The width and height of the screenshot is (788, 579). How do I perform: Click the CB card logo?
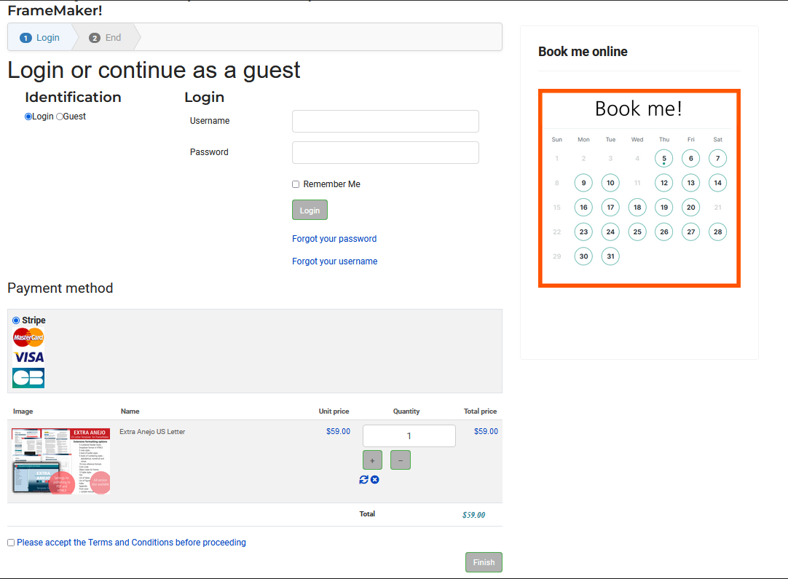click(28, 377)
